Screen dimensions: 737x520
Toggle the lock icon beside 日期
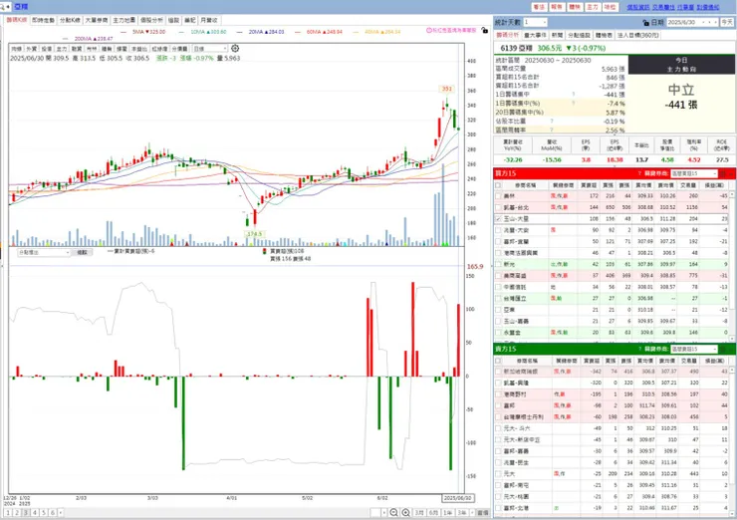[x=645, y=23]
